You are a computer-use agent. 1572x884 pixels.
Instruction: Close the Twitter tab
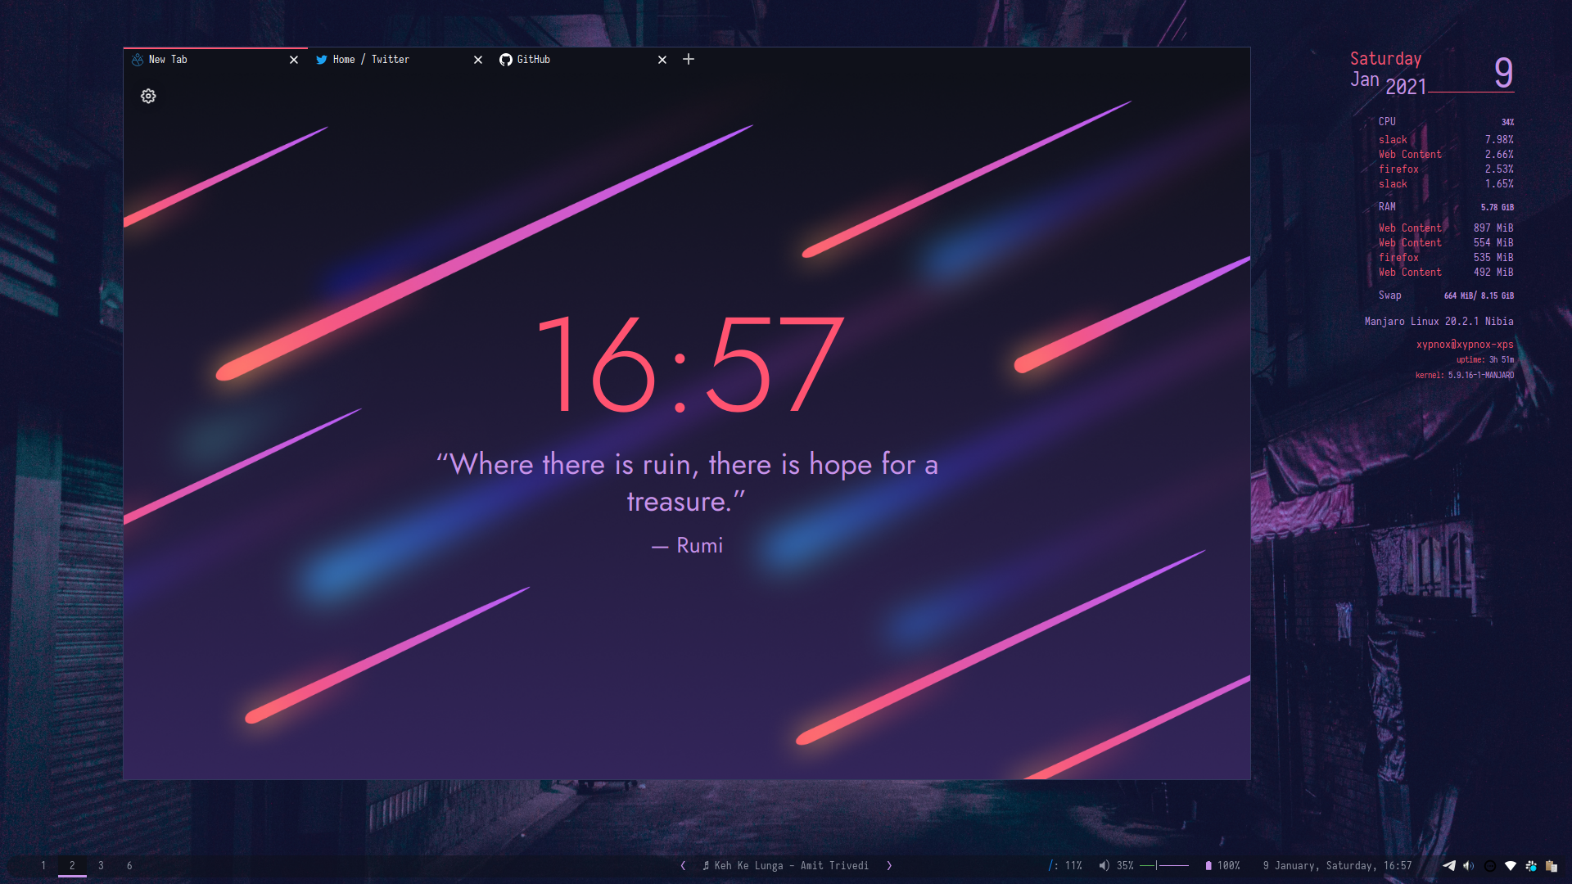pyautogui.click(x=478, y=60)
